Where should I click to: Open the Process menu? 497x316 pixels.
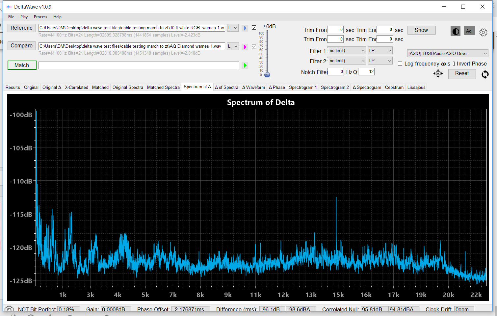coord(40,17)
